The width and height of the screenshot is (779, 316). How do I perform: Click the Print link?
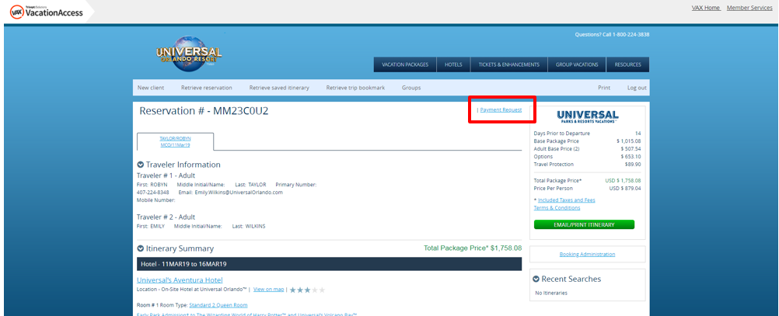pyautogui.click(x=604, y=88)
